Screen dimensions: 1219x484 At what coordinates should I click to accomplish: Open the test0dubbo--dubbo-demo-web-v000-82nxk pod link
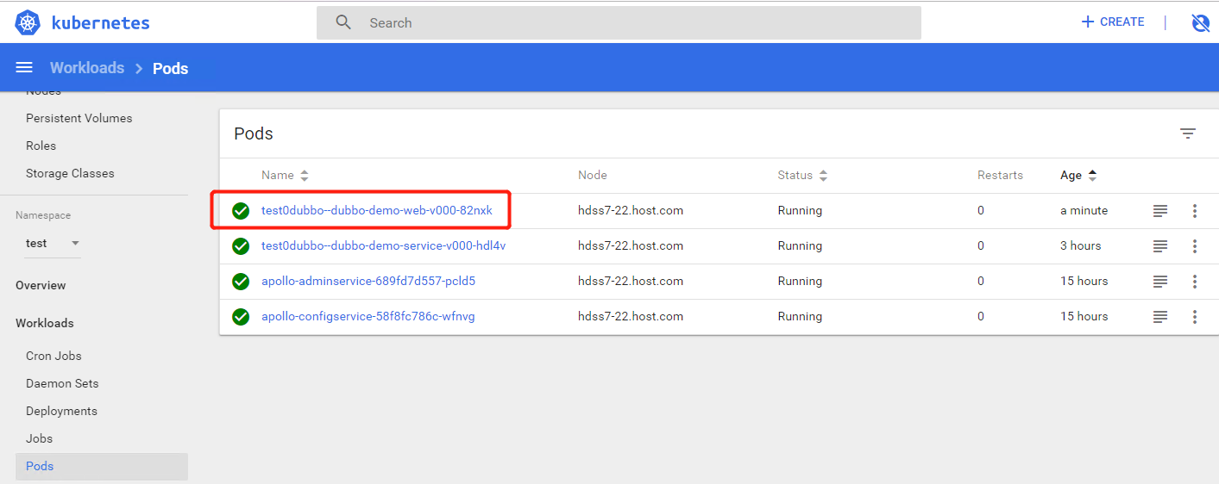coord(376,211)
